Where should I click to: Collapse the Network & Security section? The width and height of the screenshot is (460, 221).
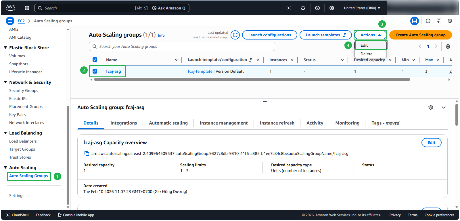(x=5, y=82)
